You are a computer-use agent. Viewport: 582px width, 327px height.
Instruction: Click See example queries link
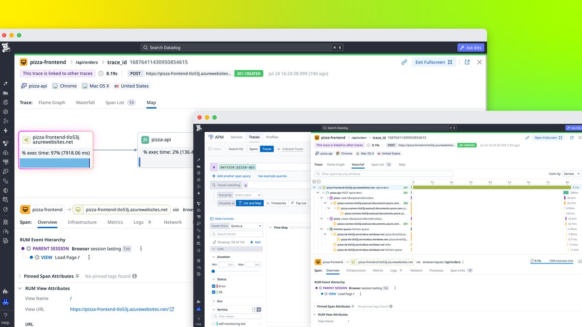click(272, 176)
